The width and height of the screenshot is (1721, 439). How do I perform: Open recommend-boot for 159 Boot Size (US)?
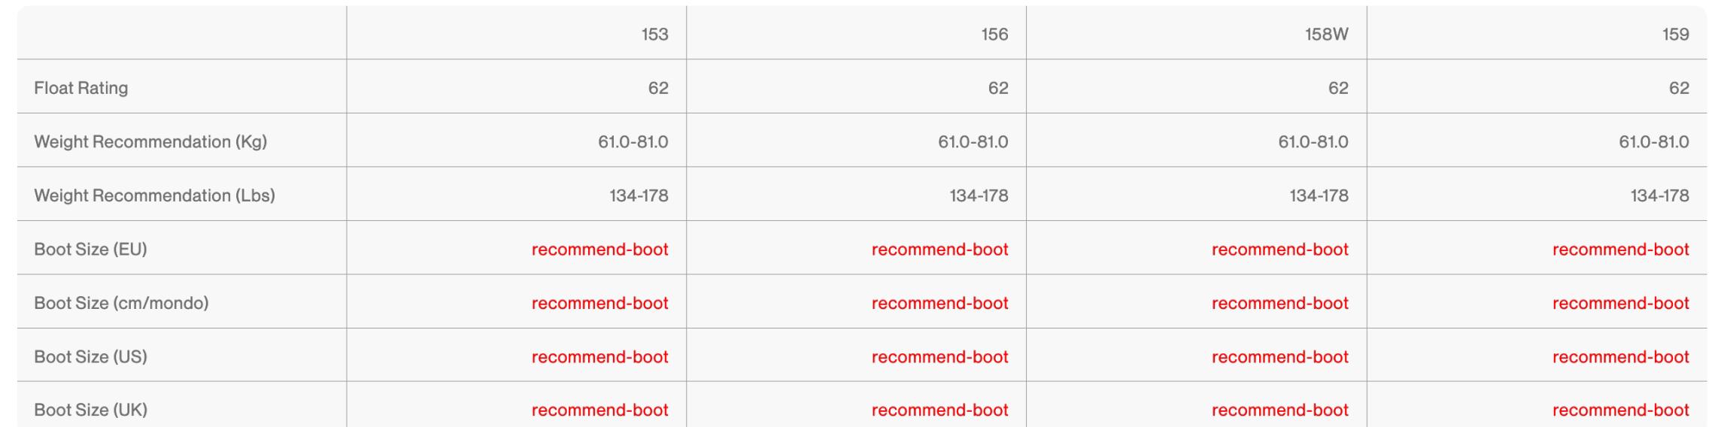1620,357
